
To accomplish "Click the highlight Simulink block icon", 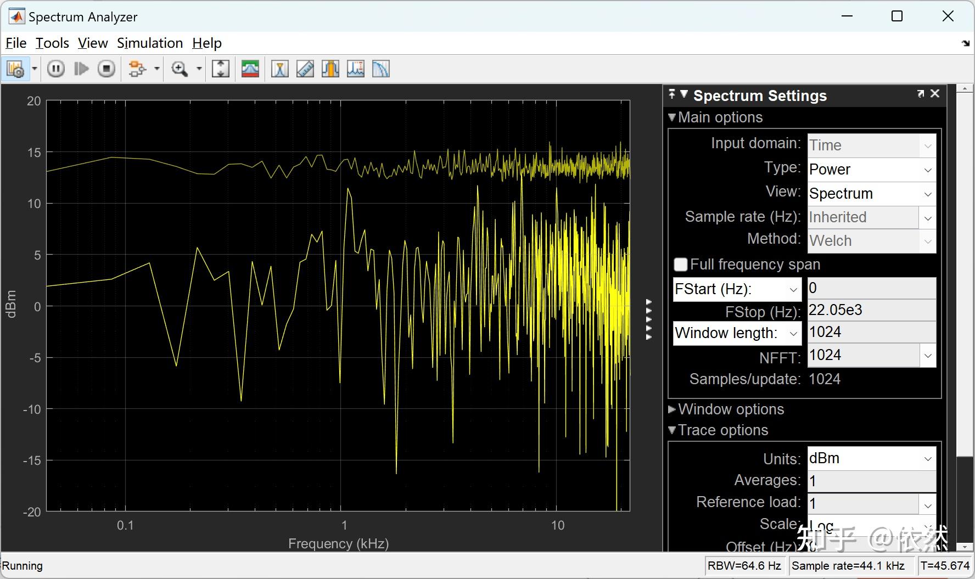I will 137,69.
